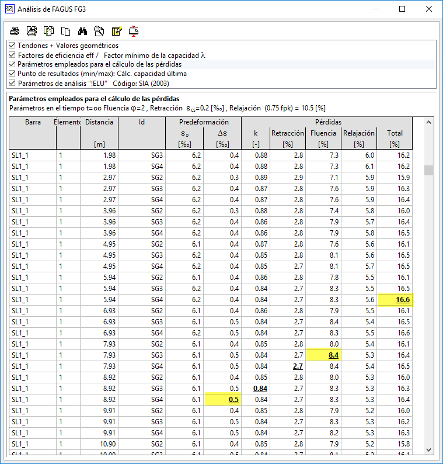Screen dimensions: 443x464
Task: Click the FAGUS app icon in title bar
Action: [x=10, y=9]
